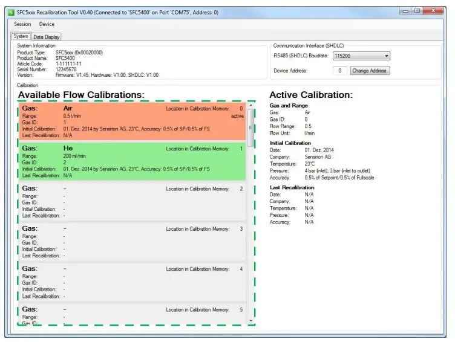The image size is (455, 342).
Task: Click the 'Last Recalibration' section heading
Action: click(x=292, y=187)
